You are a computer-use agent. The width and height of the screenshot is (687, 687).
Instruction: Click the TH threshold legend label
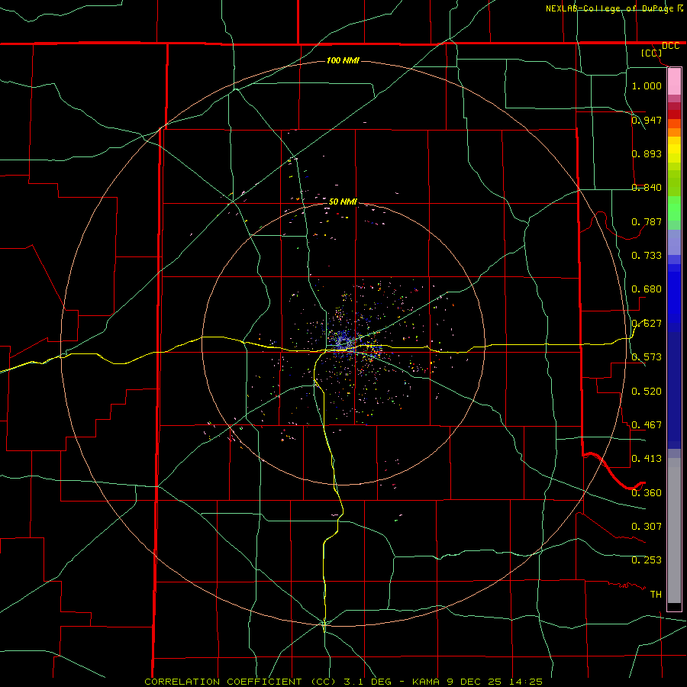tap(656, 595)
